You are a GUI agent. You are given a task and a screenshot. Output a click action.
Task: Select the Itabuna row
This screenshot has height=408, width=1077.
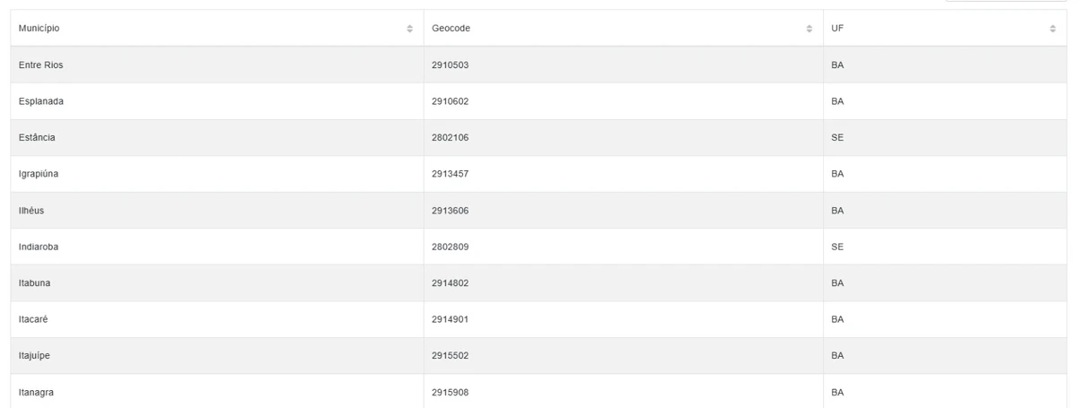pos(538,283)
